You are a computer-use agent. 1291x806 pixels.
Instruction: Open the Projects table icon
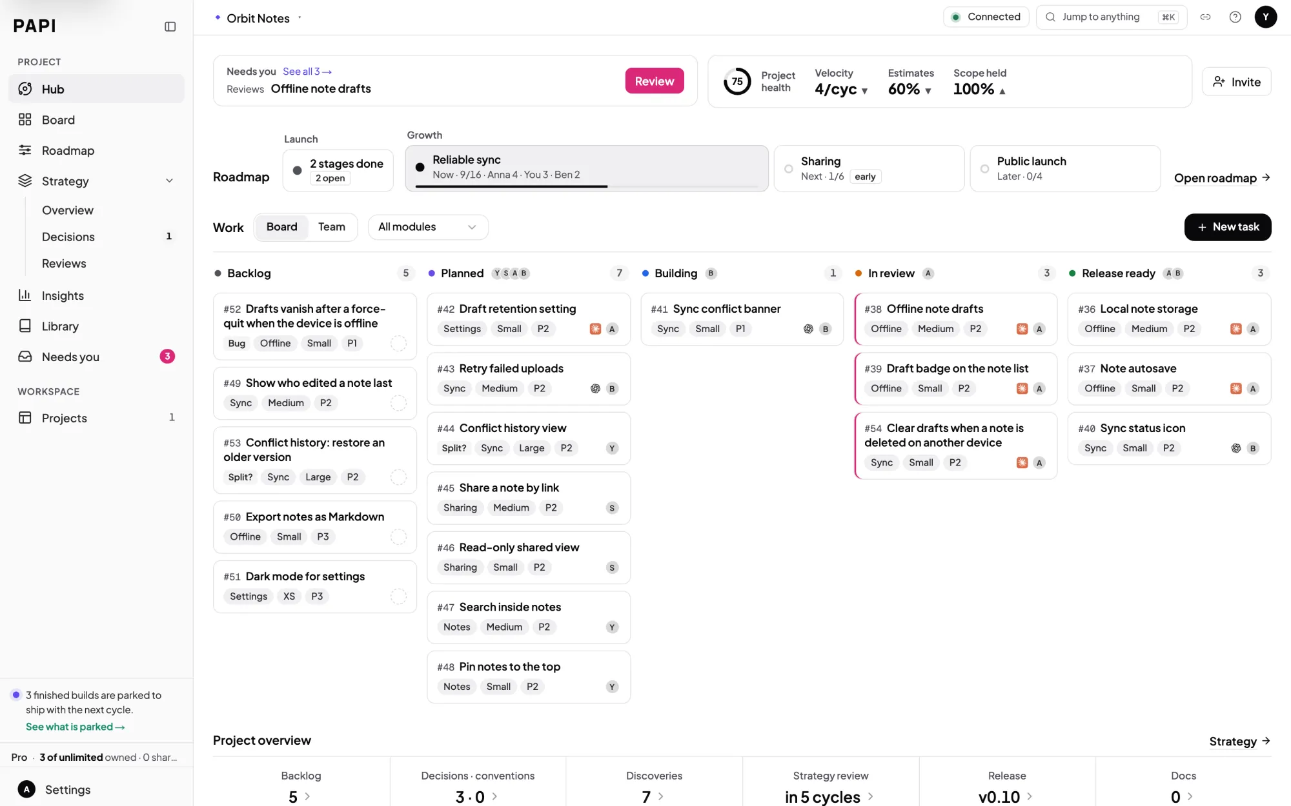pos(25,418)
